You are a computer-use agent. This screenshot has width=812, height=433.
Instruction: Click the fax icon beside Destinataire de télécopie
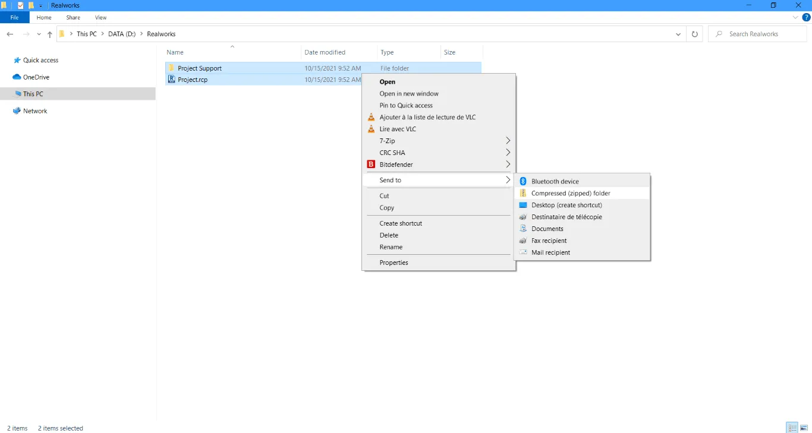tap(523, 217)
